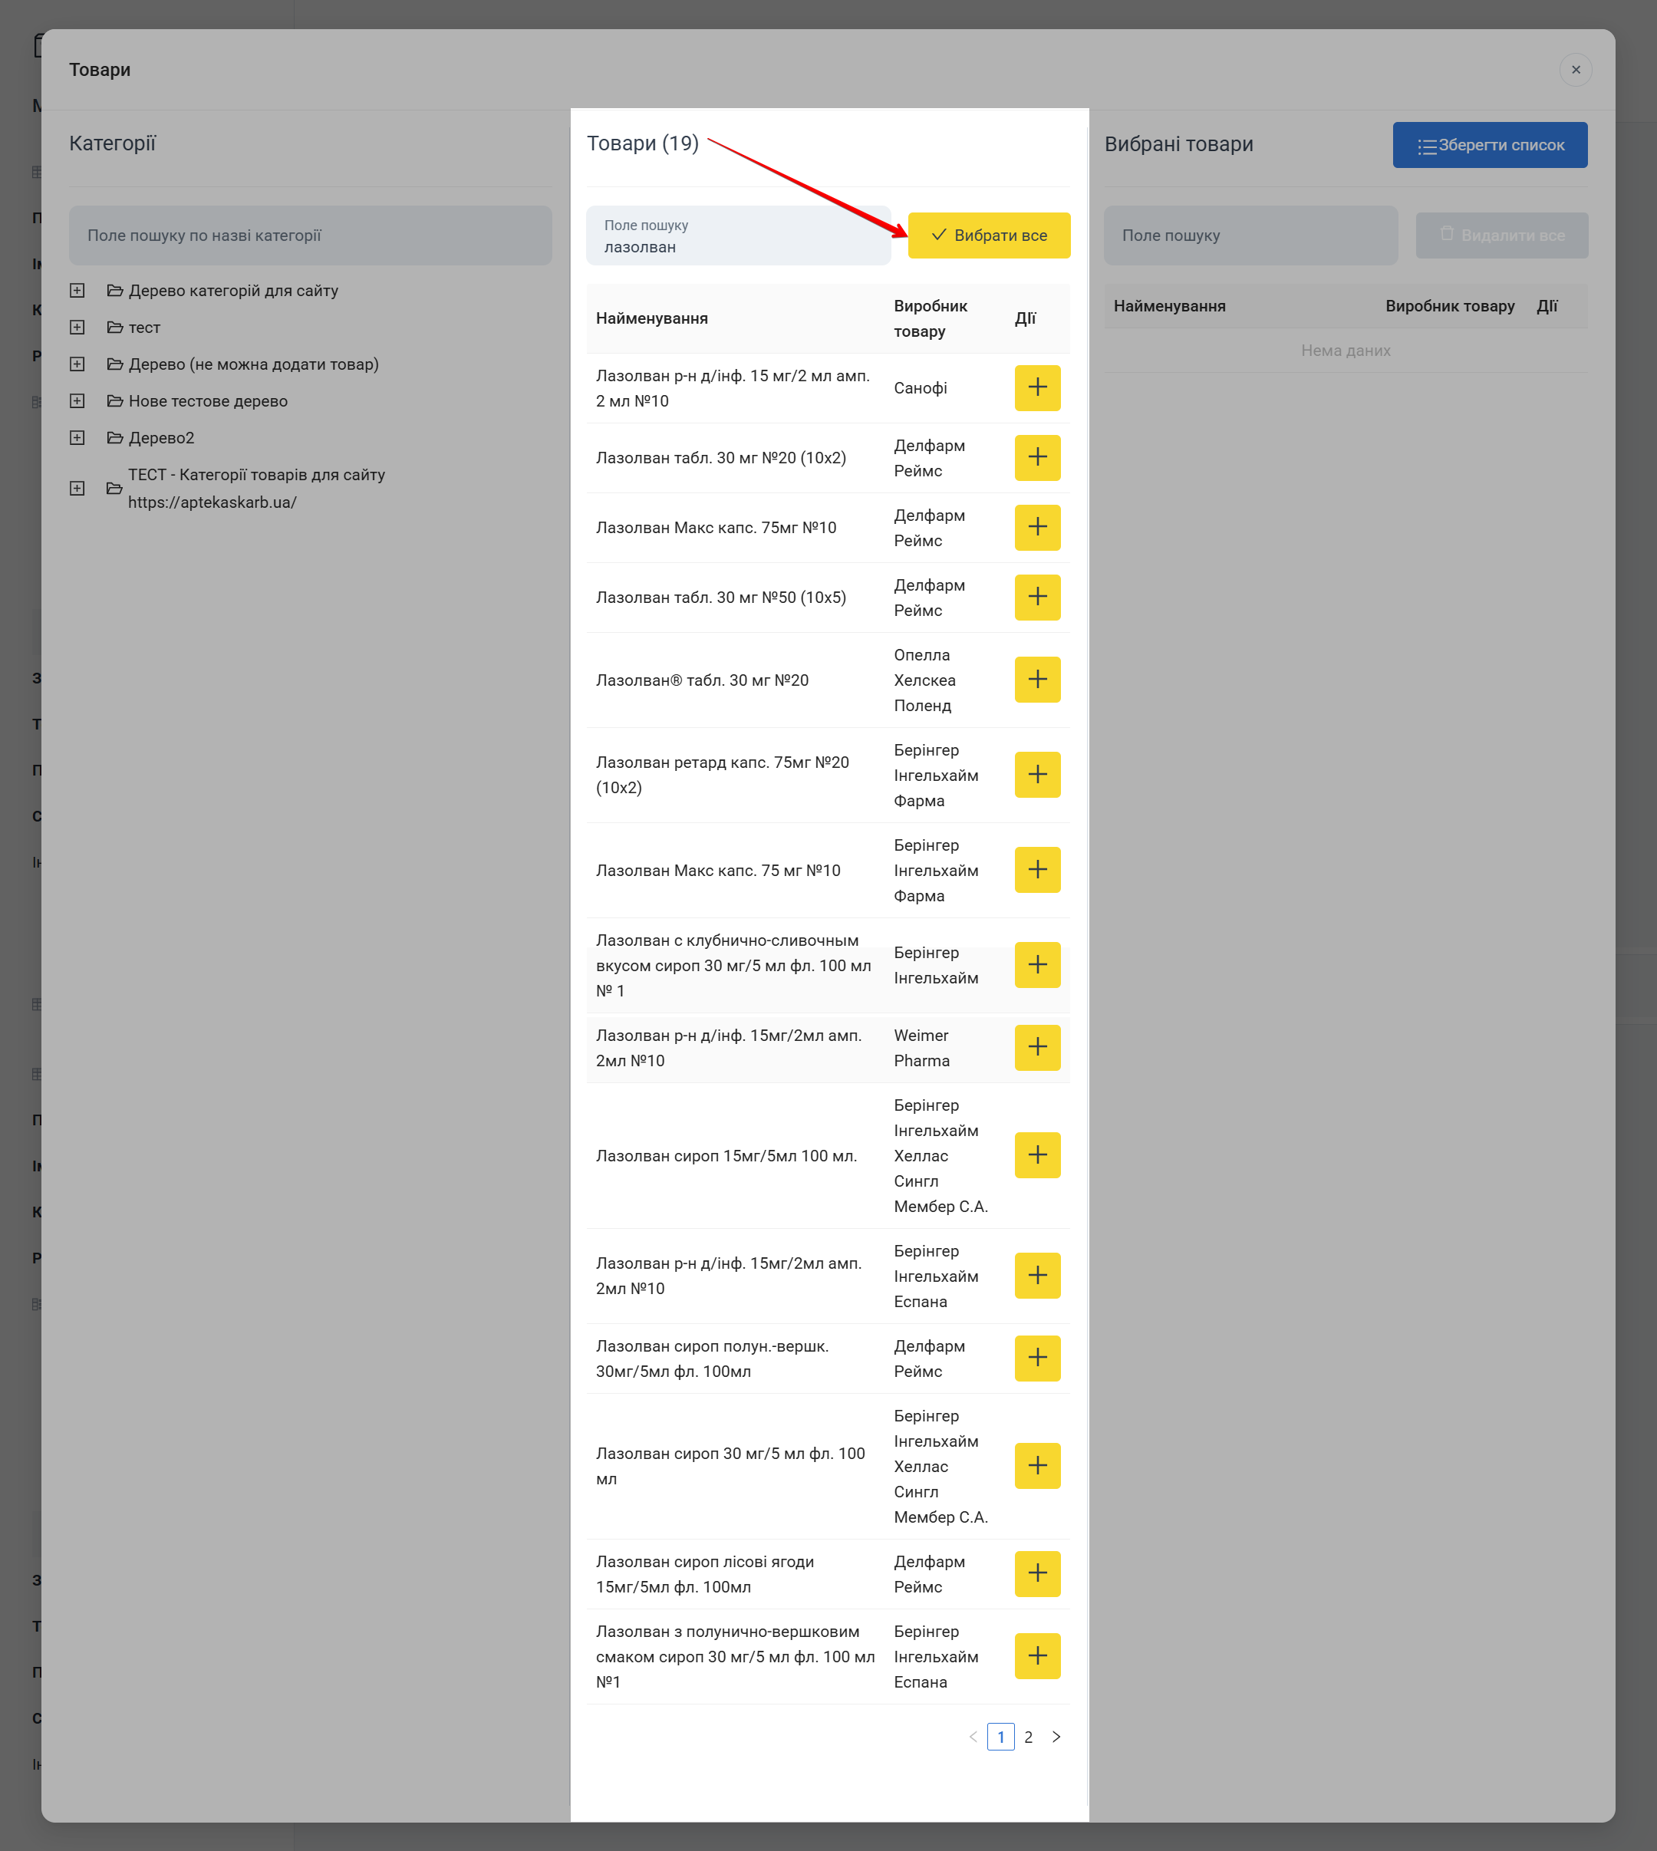Select Дерево (не можна додати товар) folder
The height and width of the screenshot is (1851, 1657).
coord(253,364)
